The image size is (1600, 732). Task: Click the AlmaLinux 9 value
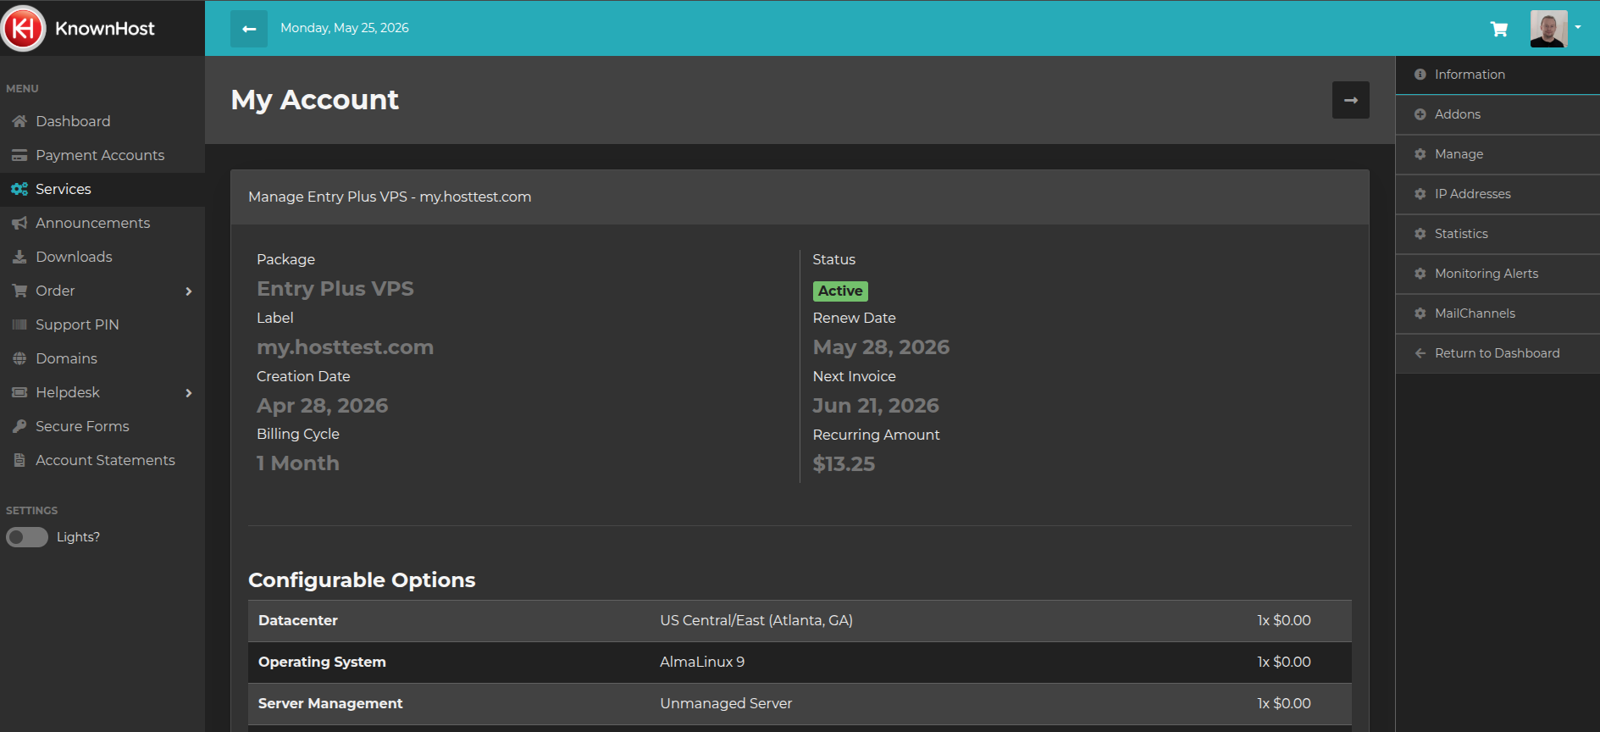coord(702,663)
